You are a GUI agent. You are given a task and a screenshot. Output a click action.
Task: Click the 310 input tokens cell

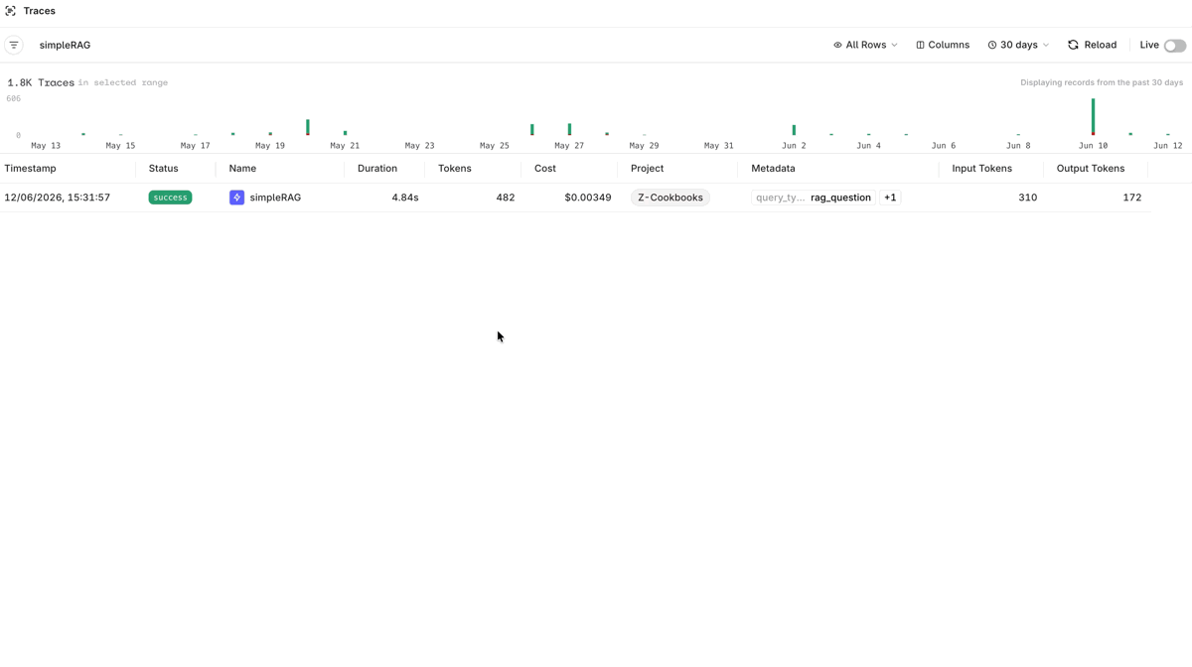tap(1028, 198)
